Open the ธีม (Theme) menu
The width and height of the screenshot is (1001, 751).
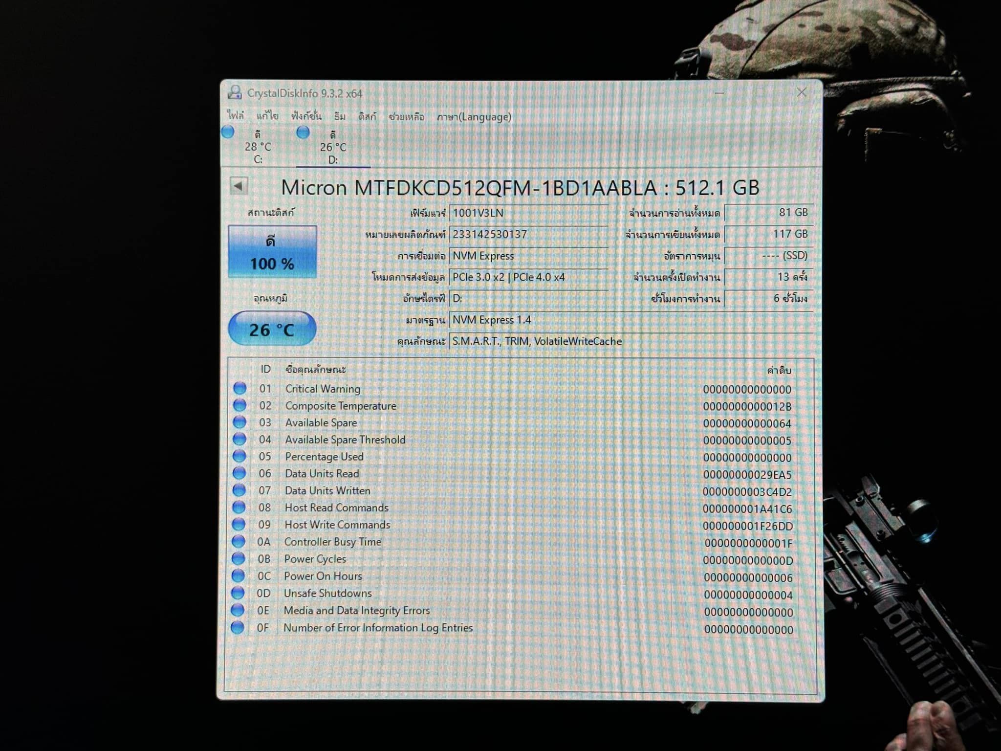pos(340,116)
